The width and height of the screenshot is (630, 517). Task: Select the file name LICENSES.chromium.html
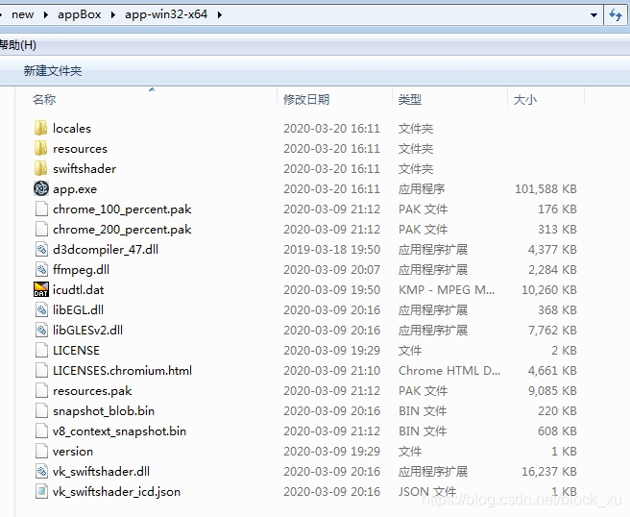(122, 370)
